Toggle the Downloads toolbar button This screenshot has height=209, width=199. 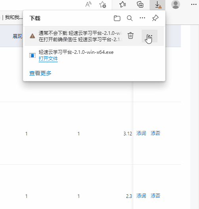(157, 5)
